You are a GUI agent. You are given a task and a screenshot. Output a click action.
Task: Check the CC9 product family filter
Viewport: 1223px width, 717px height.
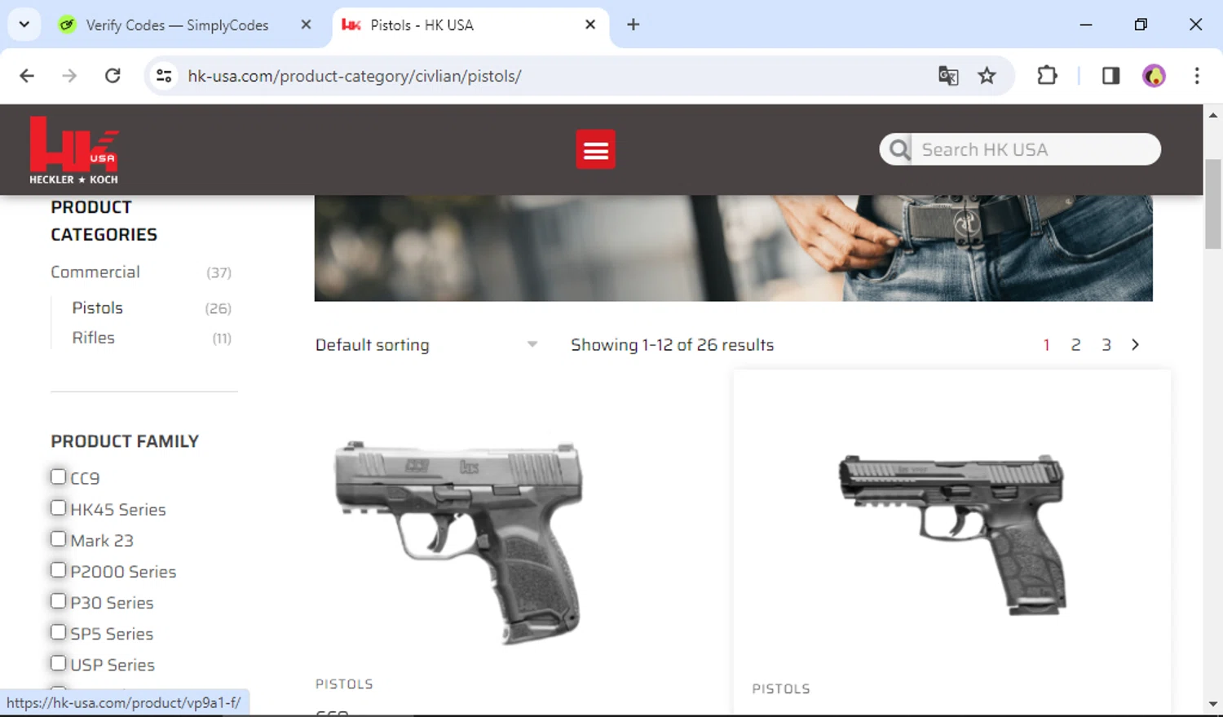tap(58, 476)
